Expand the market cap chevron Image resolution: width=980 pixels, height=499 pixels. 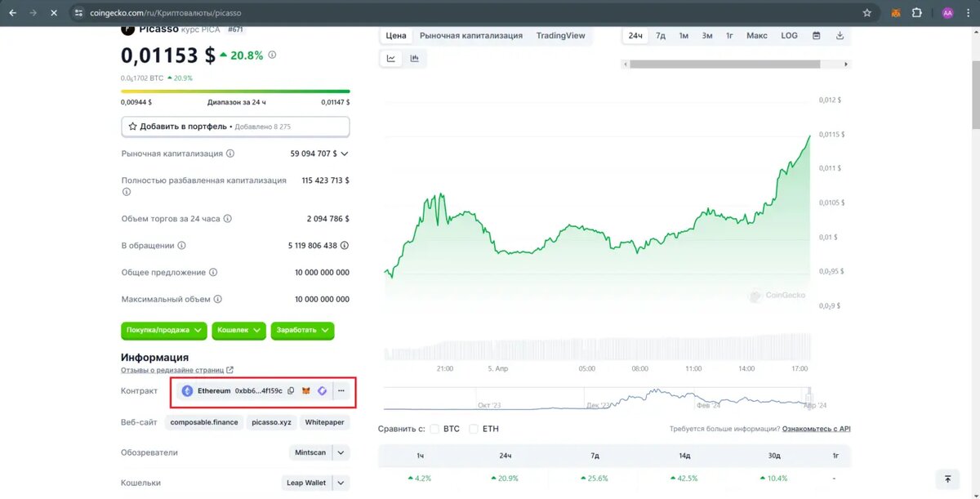pos(345,154)
